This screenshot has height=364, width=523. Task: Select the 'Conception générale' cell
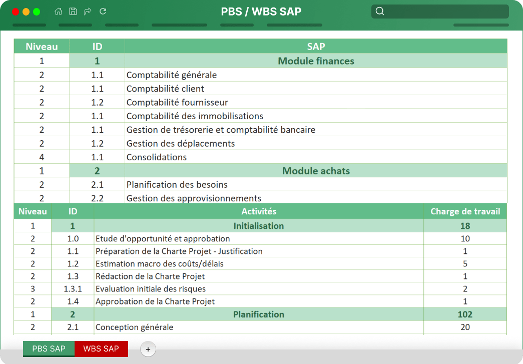tap(259, 327)
